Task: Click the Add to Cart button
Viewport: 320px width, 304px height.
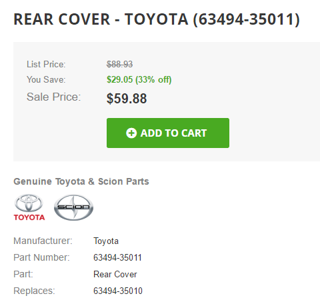Action: pos(168,133)
